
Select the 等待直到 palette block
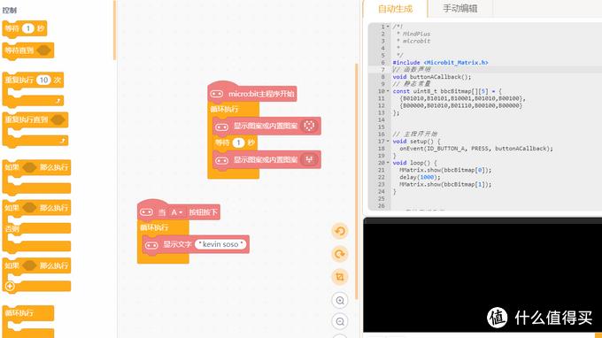pyautogui.click(x=27, y=50)
